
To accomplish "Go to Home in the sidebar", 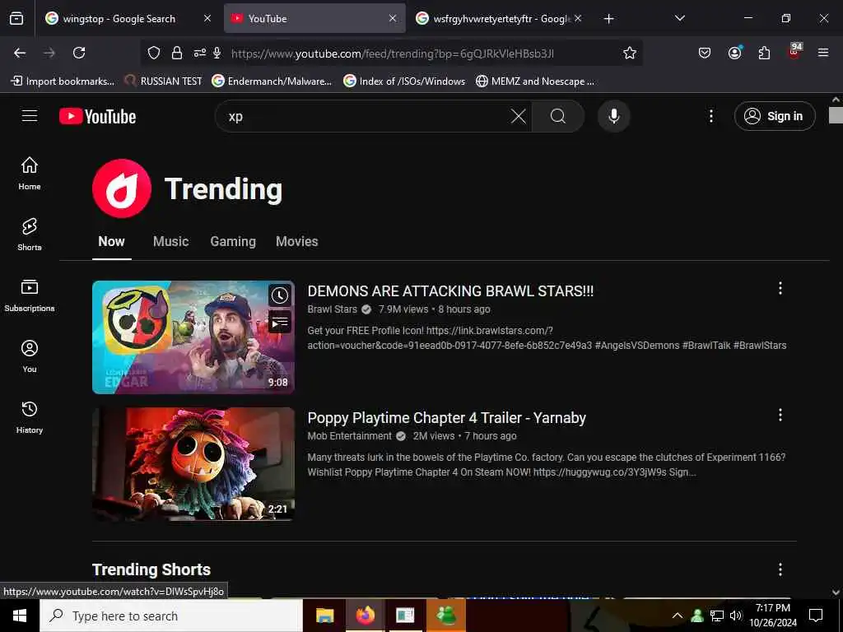I will click(30, 173).
